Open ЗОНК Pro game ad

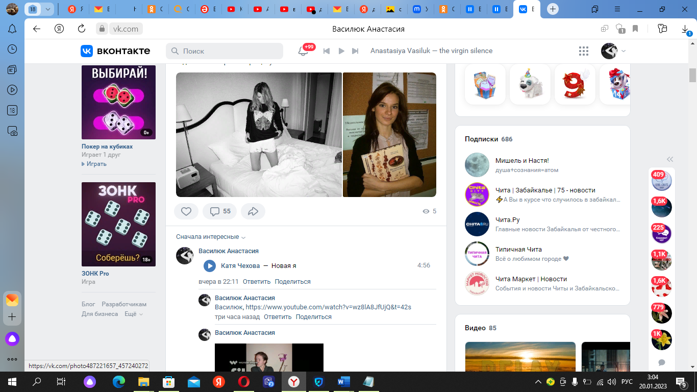pyautogui.click(x=118, y=224)
